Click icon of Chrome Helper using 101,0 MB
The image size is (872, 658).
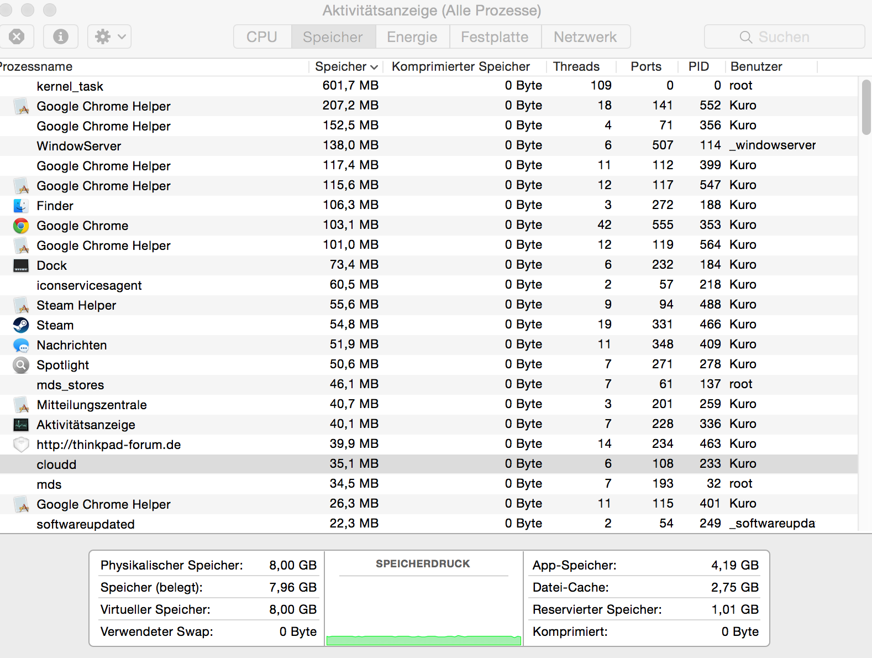pos(21,246)
